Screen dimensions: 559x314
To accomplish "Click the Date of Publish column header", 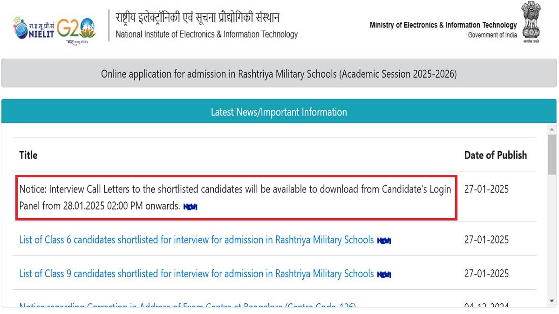I will click(x=495, y=155).
